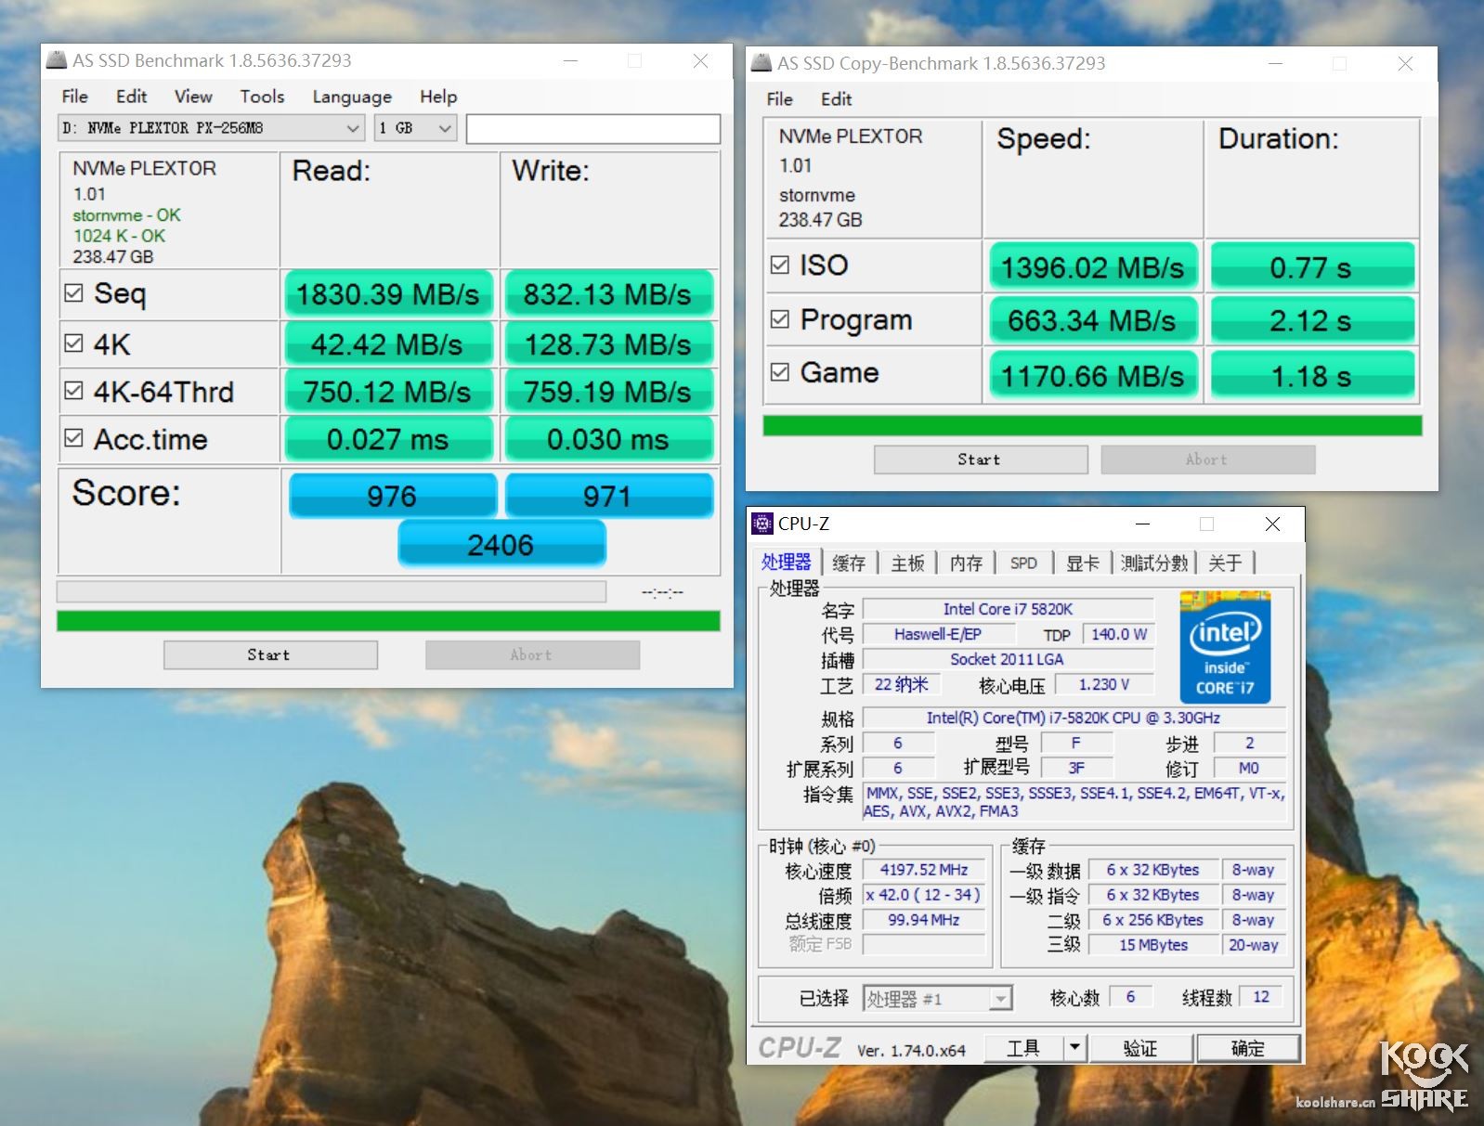Screen dimensions: 1484x1126
Task: Click the green progress bar in AS SSD Benchmark
Action: tap(388, 620)
